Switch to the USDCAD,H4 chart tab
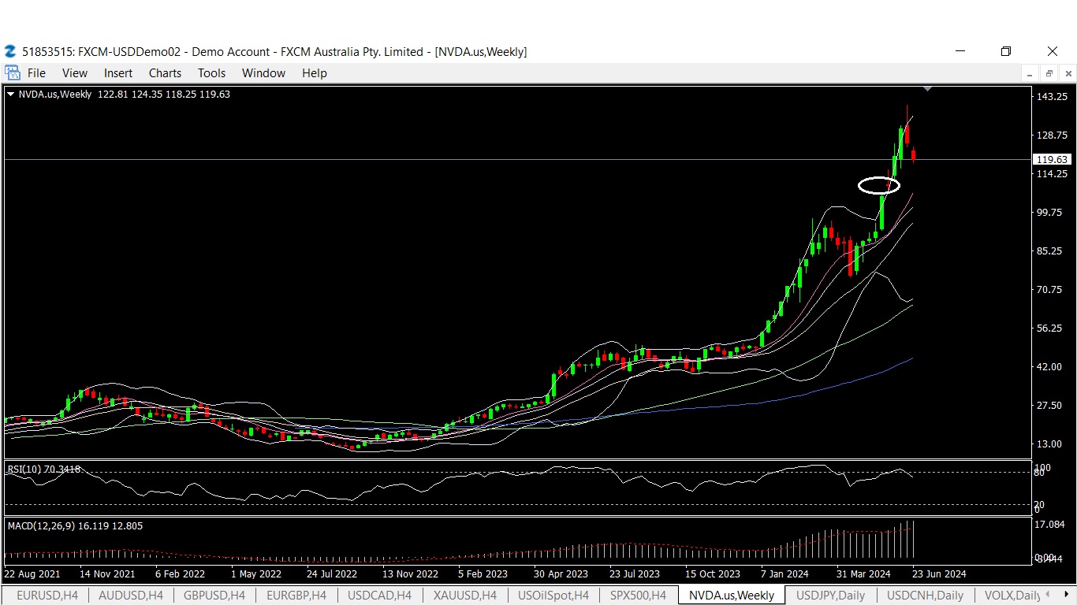This screenshot has width=1077, height=605. point(379,596)
